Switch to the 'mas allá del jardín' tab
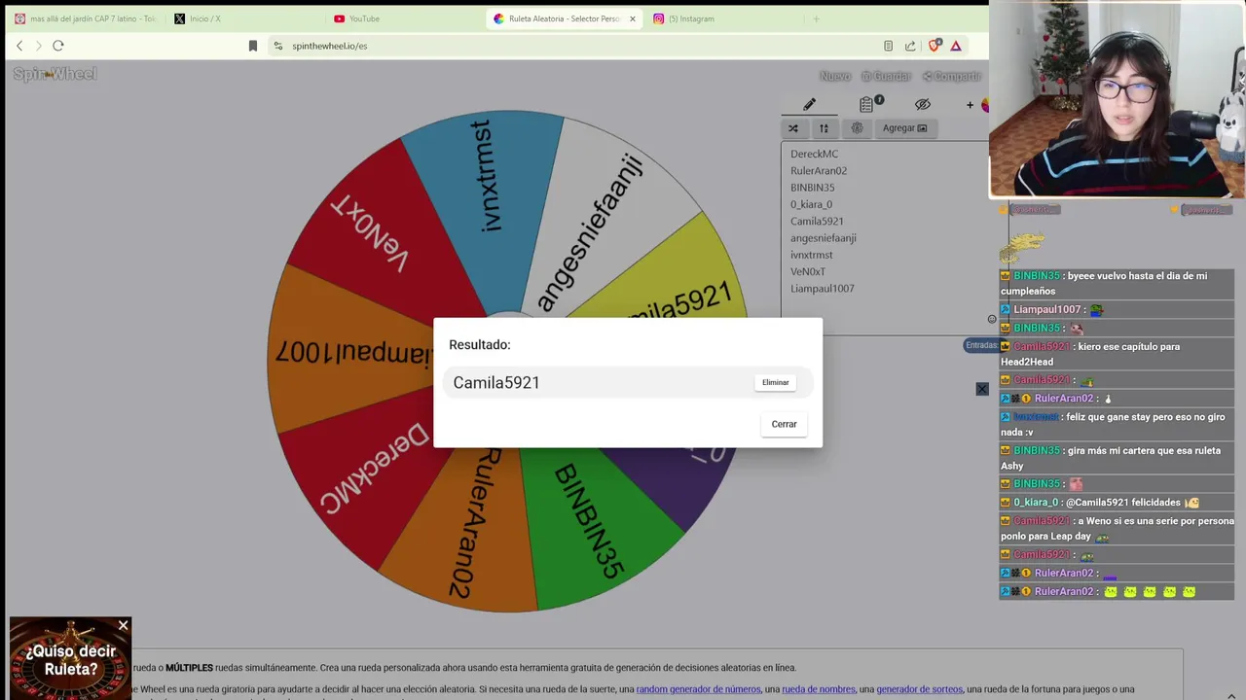Viewport: 1246px width, 700px height. 85,18
